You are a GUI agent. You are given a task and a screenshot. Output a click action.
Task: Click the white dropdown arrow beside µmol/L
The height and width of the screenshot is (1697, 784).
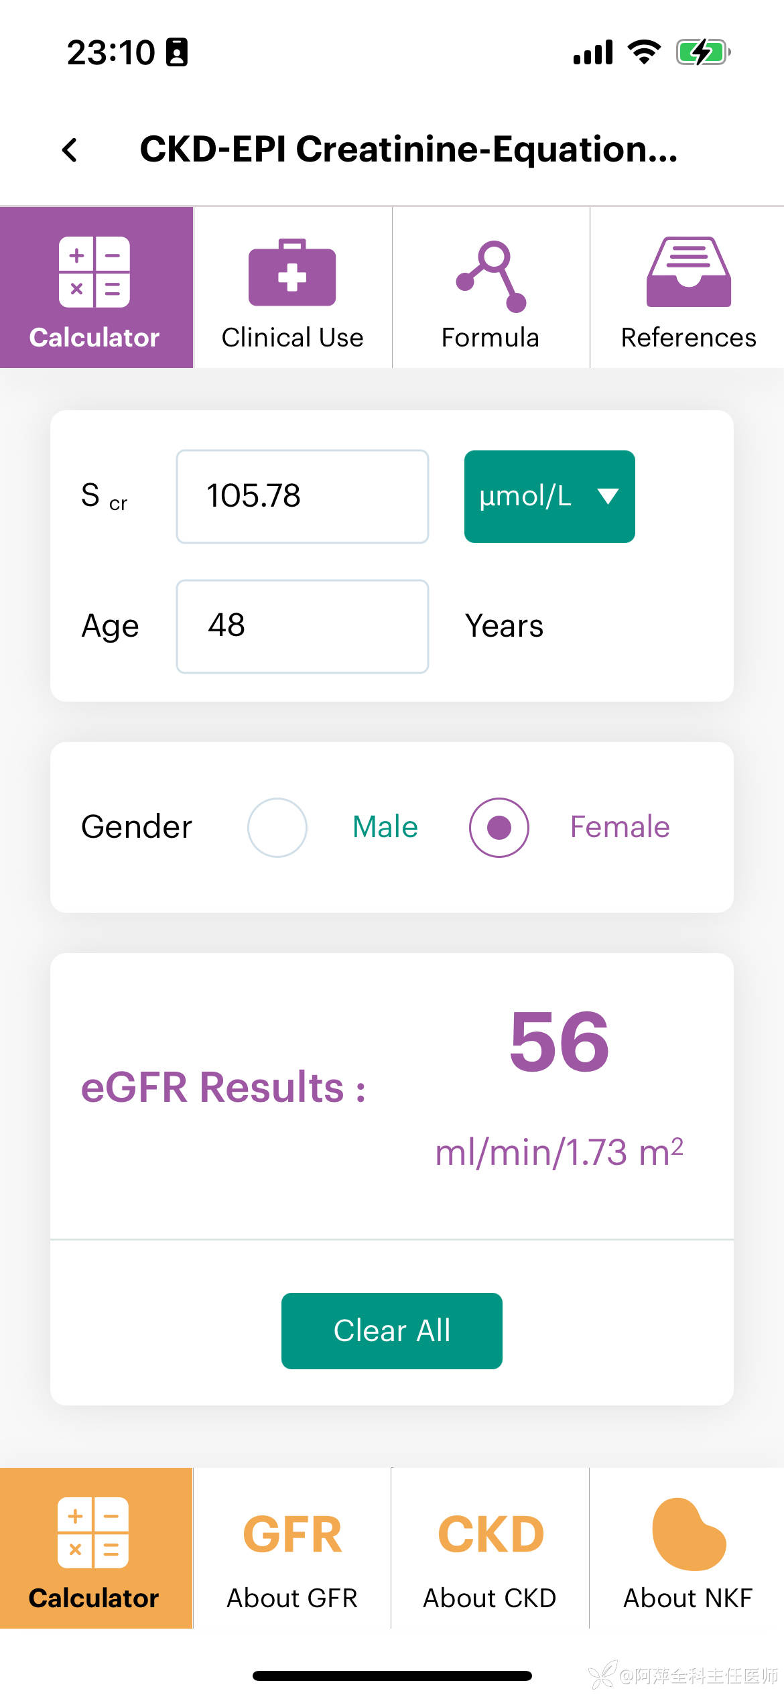coord(608,497)
